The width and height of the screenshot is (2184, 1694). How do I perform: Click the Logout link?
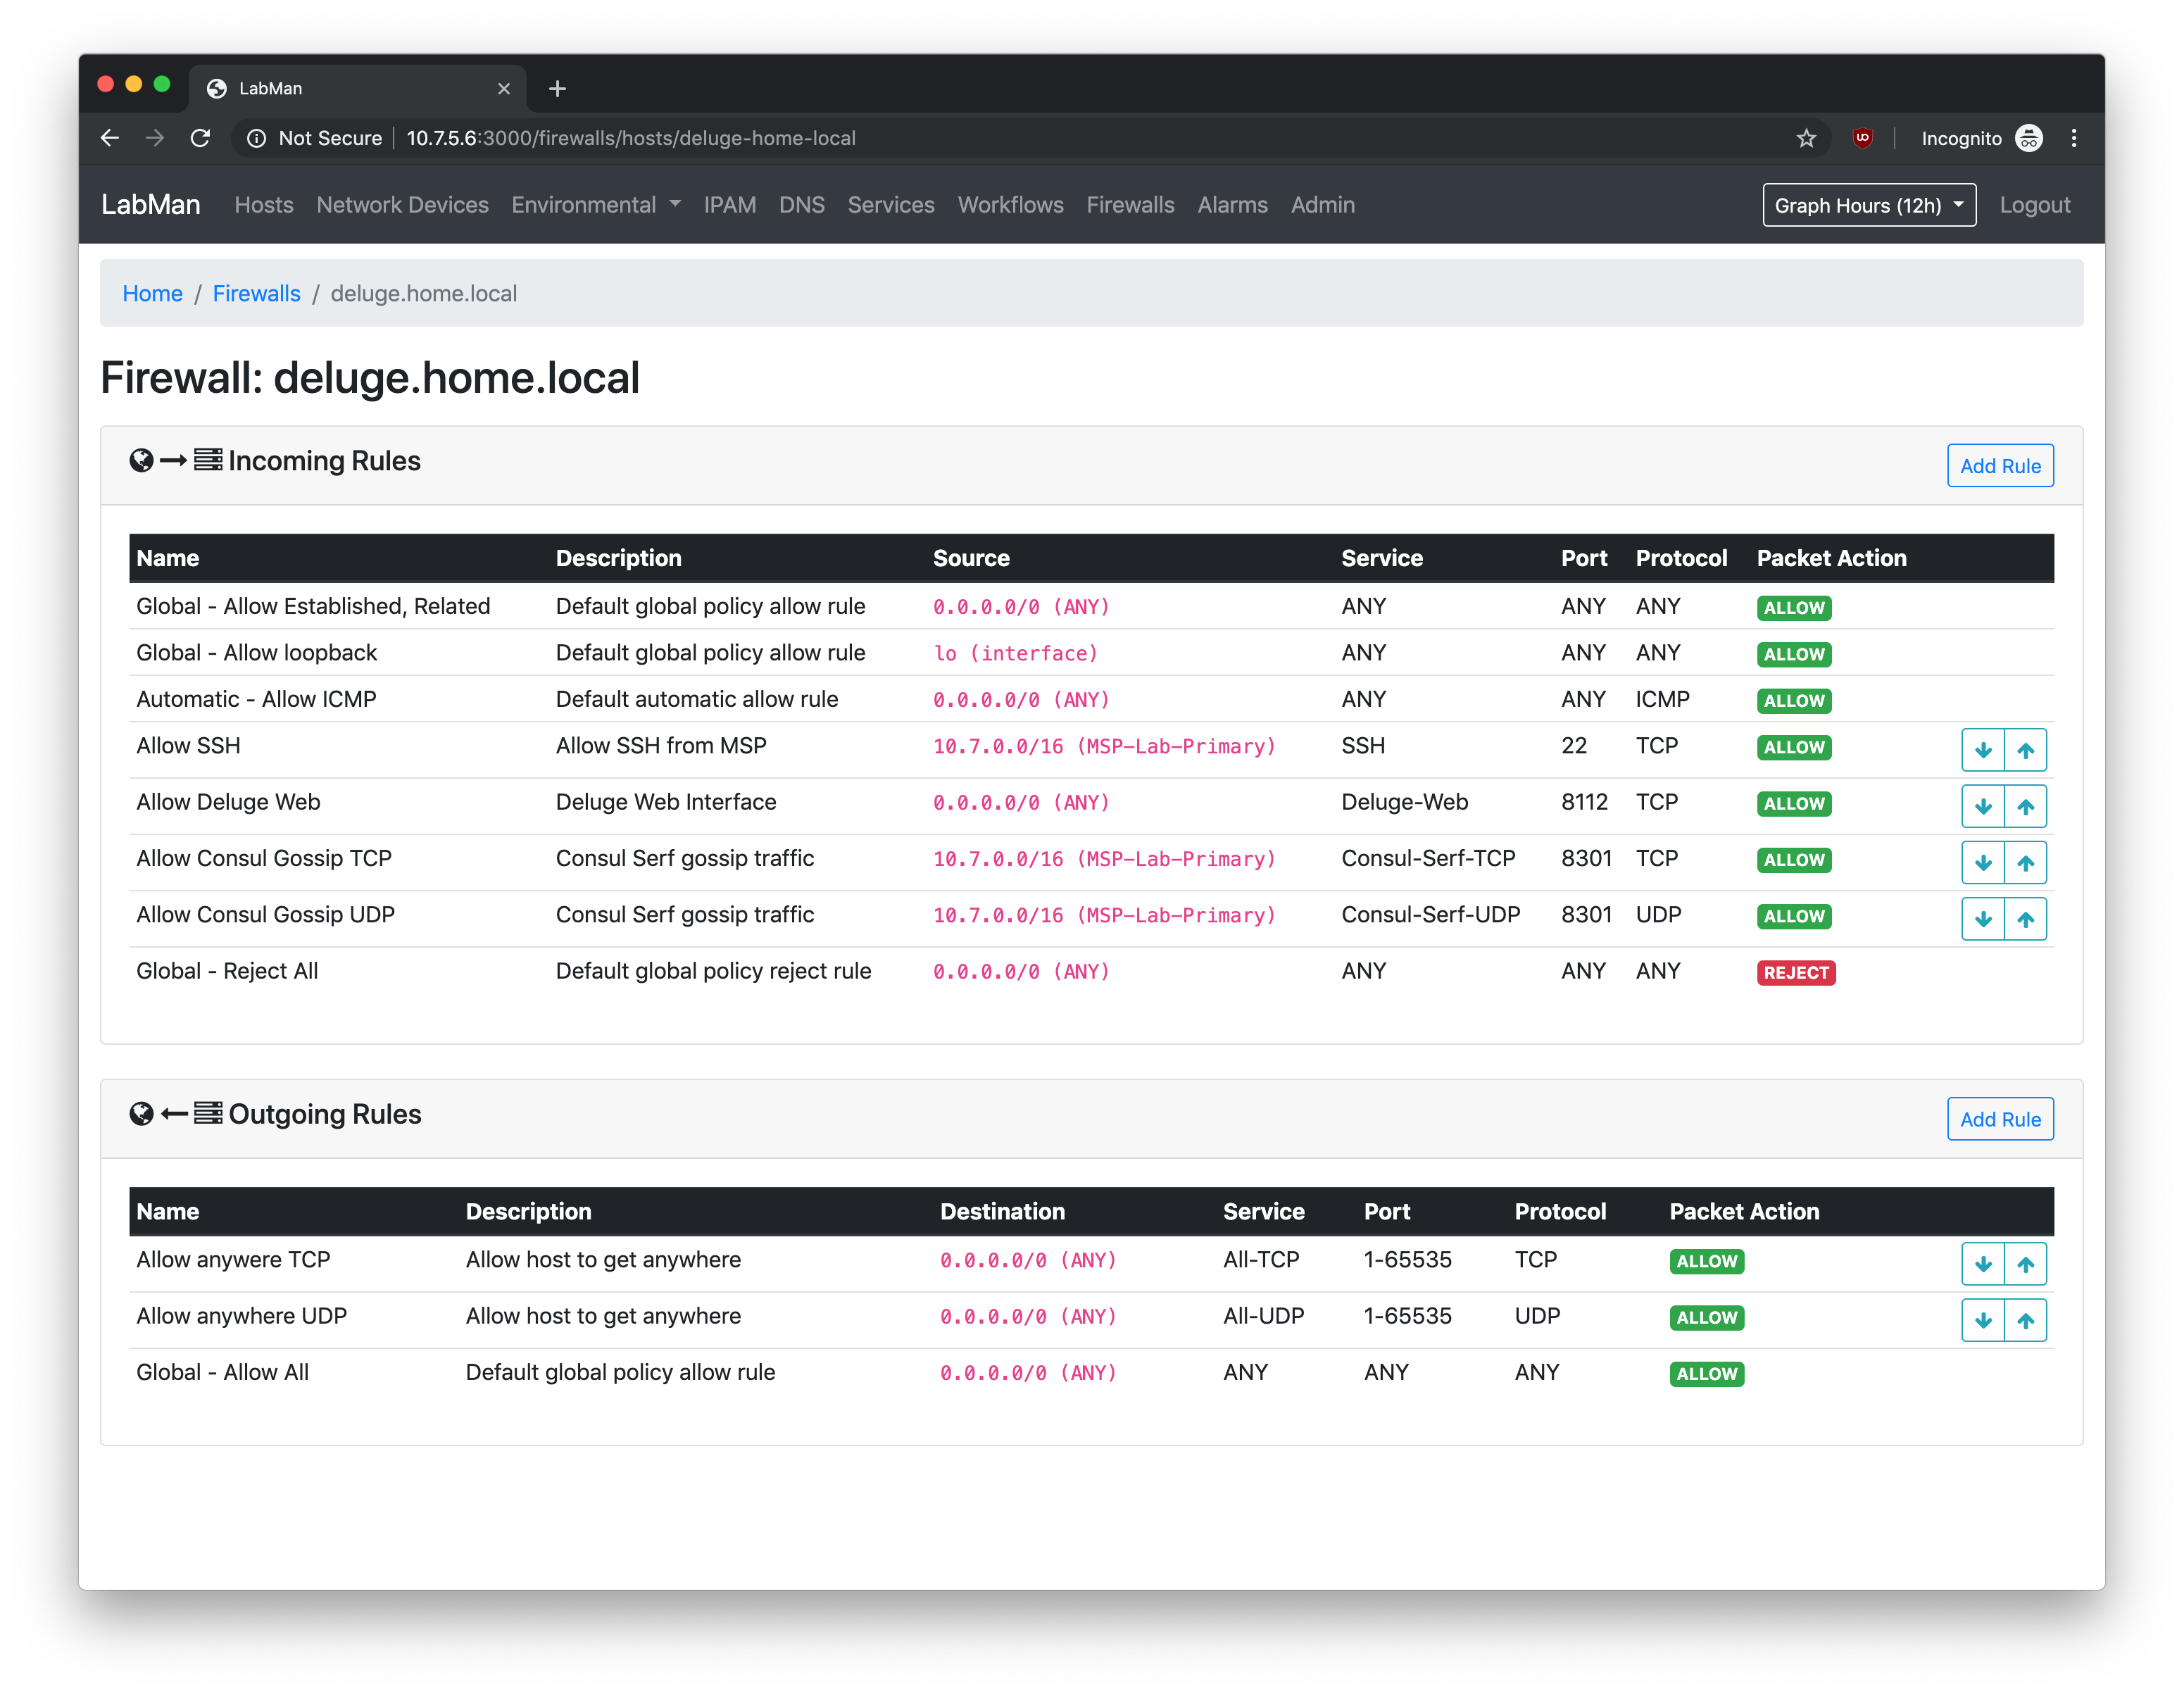2034,205
